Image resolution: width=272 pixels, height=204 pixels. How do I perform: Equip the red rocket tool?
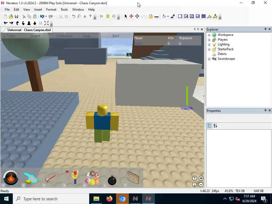click(x=51, y=177)
